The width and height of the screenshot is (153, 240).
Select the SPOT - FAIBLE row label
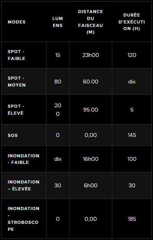[17, 55]
